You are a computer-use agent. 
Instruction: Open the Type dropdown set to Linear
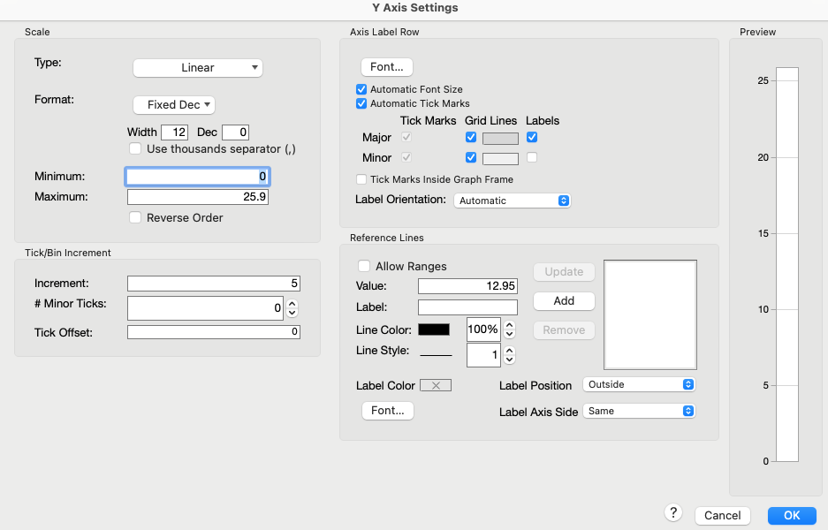(x=197, y=67)
